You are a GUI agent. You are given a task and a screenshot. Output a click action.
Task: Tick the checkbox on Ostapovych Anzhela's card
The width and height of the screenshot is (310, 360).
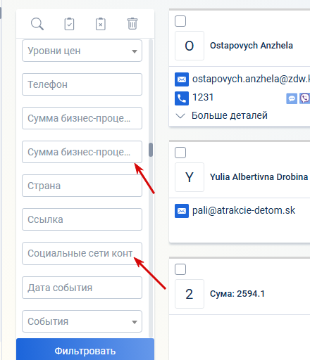[180, 21]
